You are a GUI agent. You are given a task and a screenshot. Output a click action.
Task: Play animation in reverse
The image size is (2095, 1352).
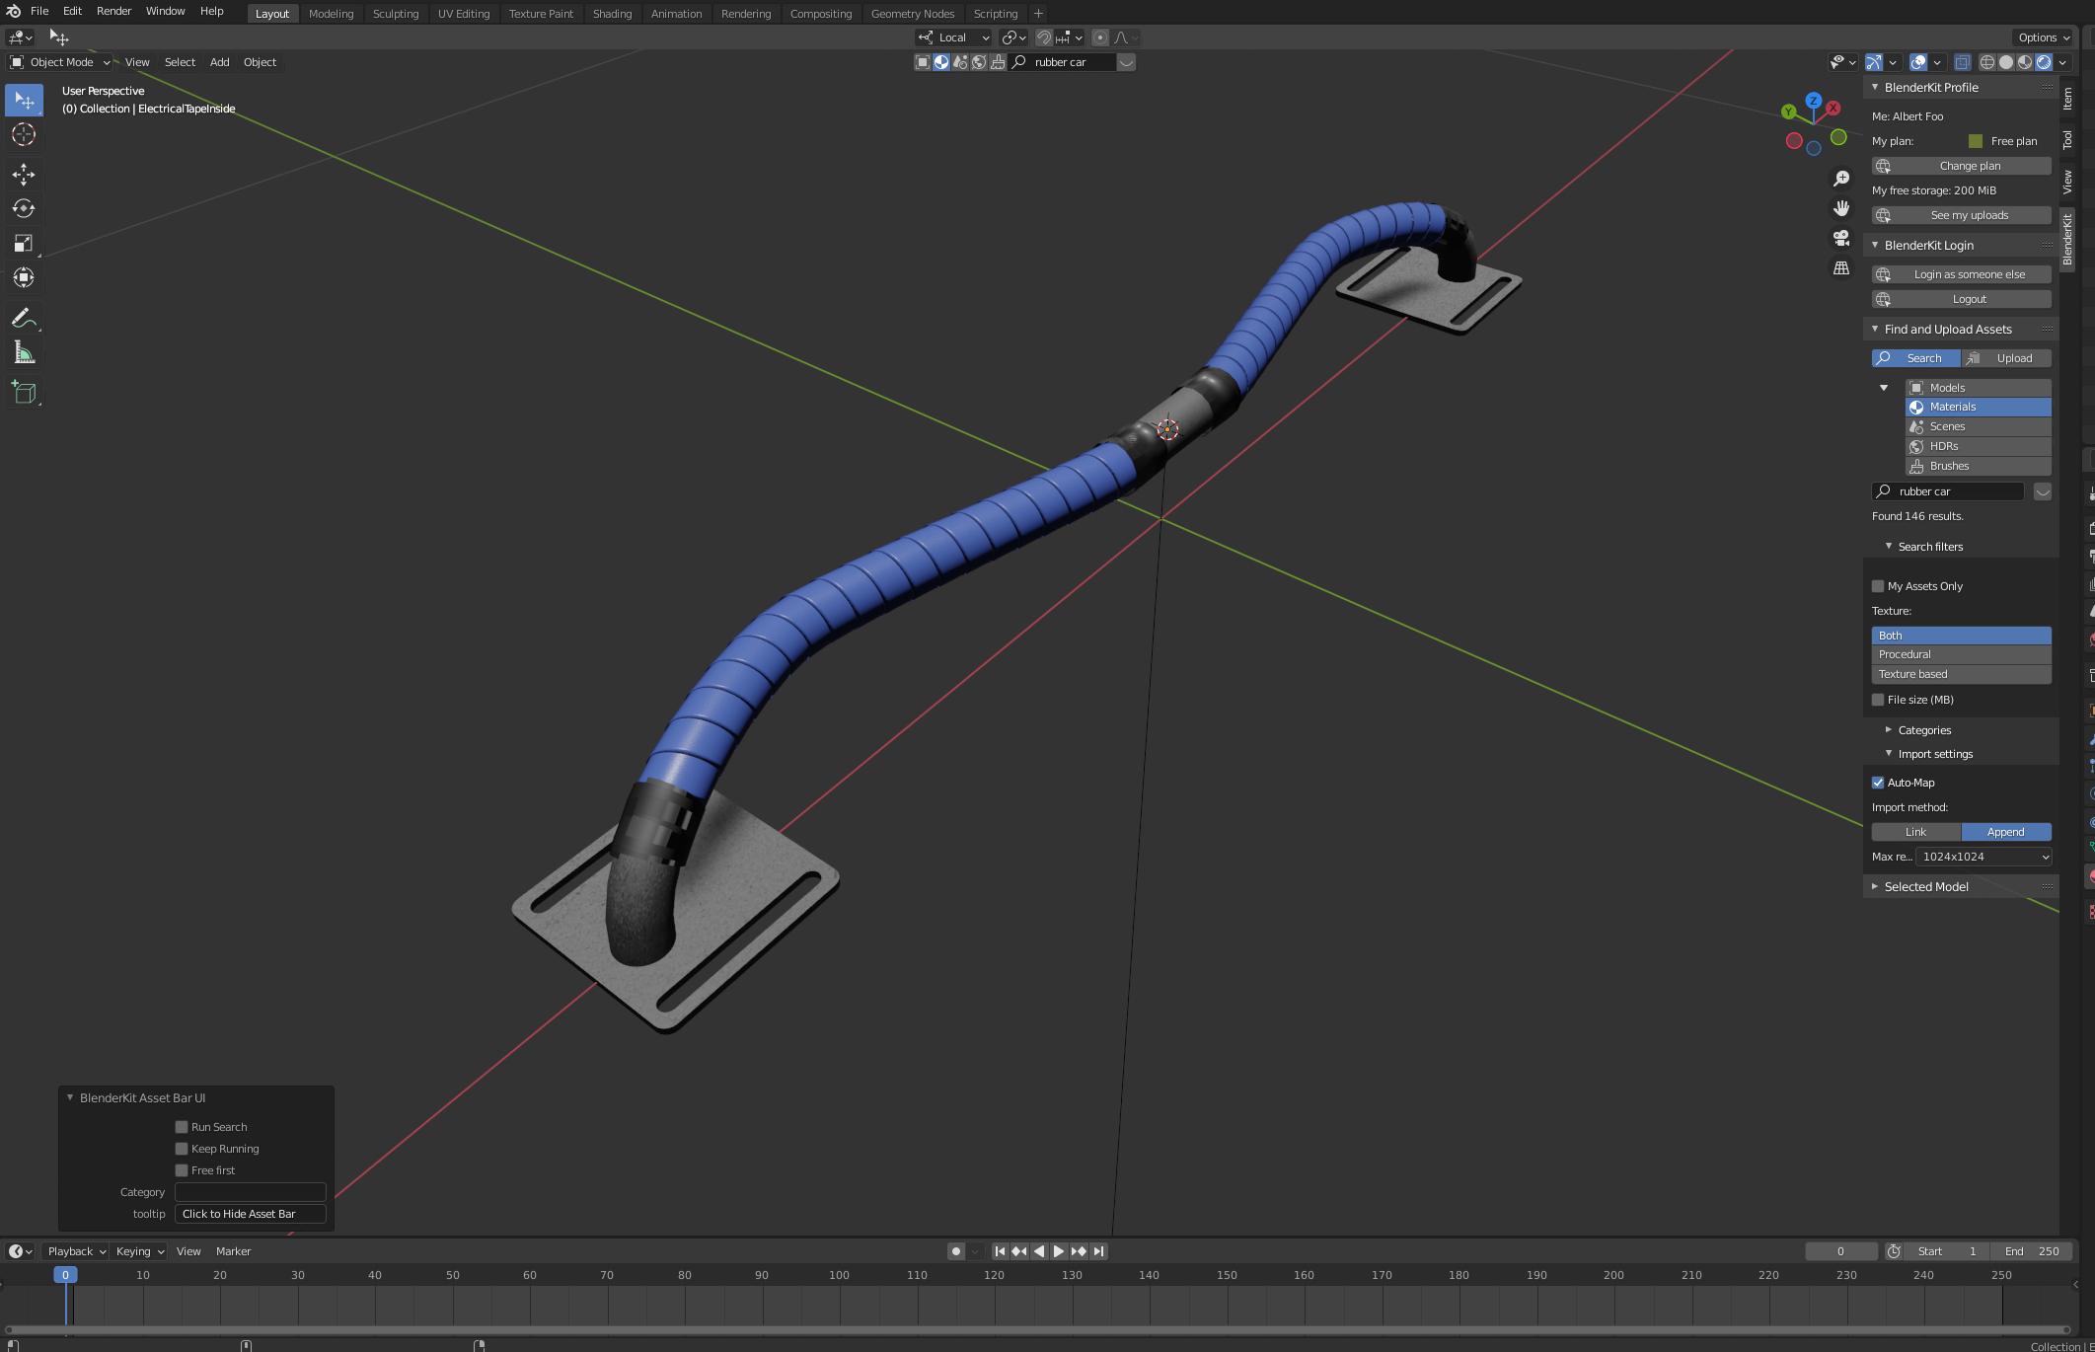[x=1039, y=1251]
